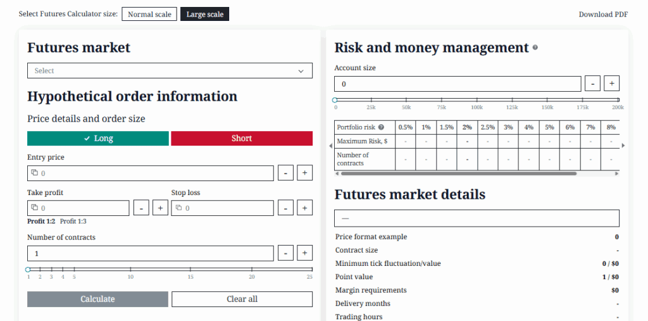Image resolution: width=648 pixels, height=321 pixels.
Task: Open the Futures market Select dropdown
Action: tap(170, 71)
